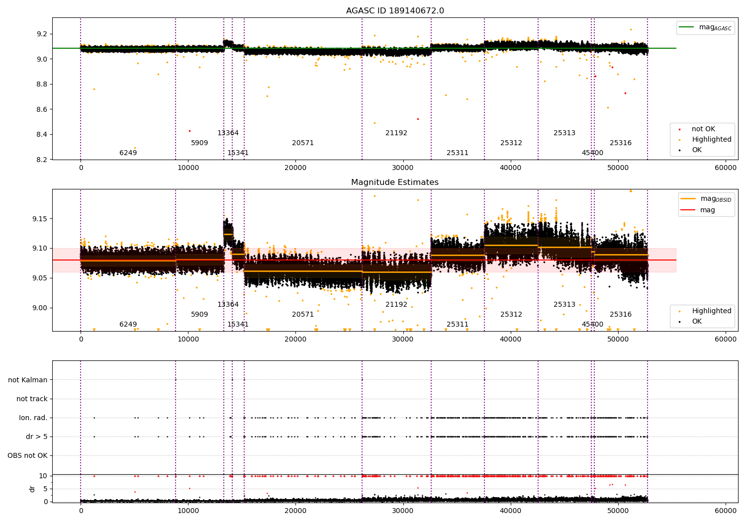The image size is (746, 522).
Task: Click OBSID label 6249 in the top plot
Action: (x=128, y=153)
